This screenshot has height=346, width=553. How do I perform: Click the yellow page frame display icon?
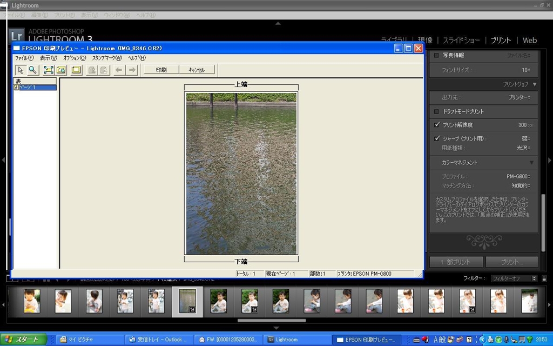(x=76, y=70)
